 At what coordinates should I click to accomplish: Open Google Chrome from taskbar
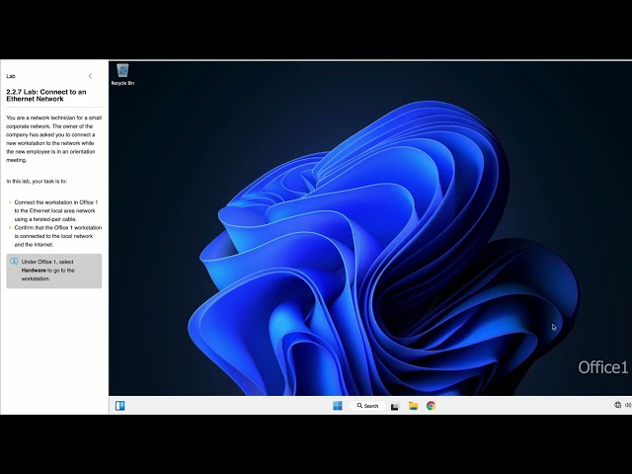431,406
